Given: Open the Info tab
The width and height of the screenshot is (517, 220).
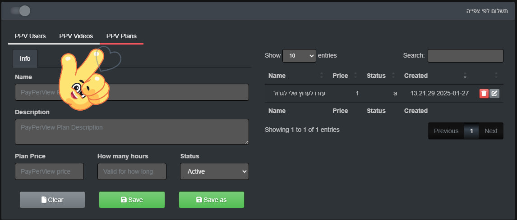Looking at the screenshot, I should tap(25, 59).
